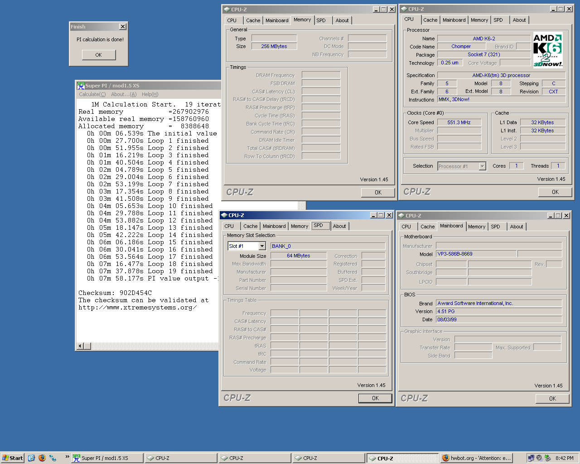
Task: Click the 08/03/99 BIOS date value
Action: click(x=499, y=319)
